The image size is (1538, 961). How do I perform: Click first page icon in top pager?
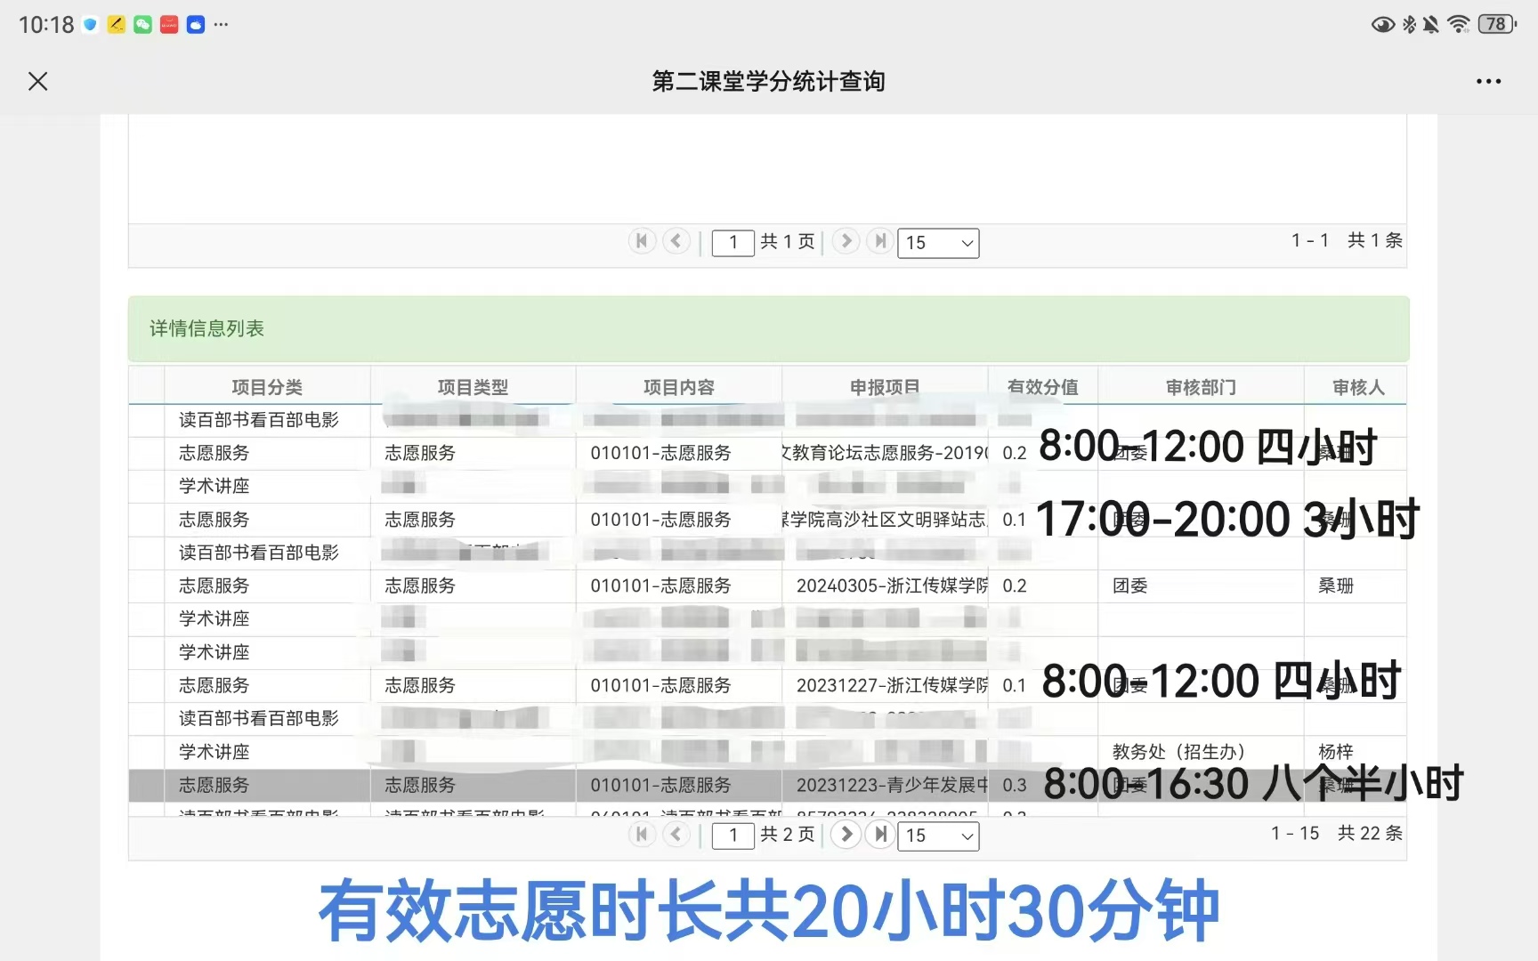click(x=641, y=241)
